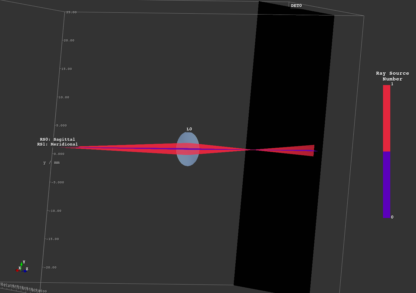Screen dimensions: 416x293
Task: Click the 10.00 axis tick label
Action: coord(64,97)
